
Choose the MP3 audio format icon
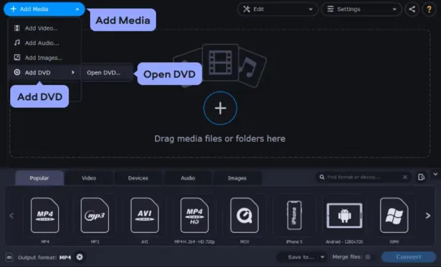pyautogui.click(x=95, y=215)
